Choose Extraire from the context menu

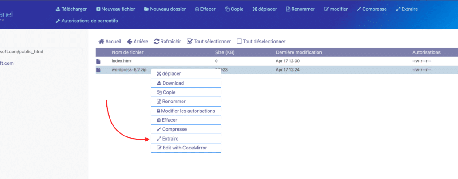pos(186,138)
